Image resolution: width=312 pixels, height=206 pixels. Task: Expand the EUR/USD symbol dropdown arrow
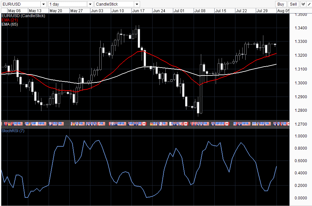point(44,4)
